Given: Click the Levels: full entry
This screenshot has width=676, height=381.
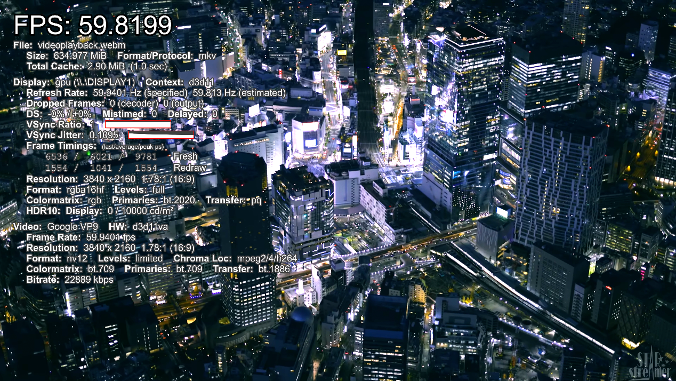Looking at the screenshot, I should point(140,189).
